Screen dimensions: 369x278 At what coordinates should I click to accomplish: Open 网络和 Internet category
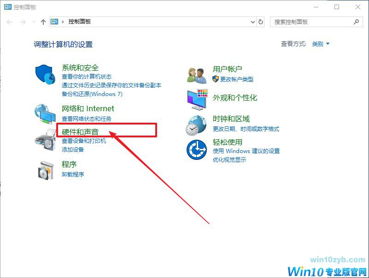(88, 108)
